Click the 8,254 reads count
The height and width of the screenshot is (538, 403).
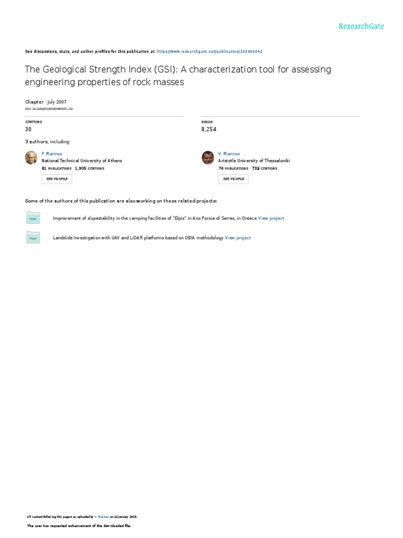tap(209, 129)
